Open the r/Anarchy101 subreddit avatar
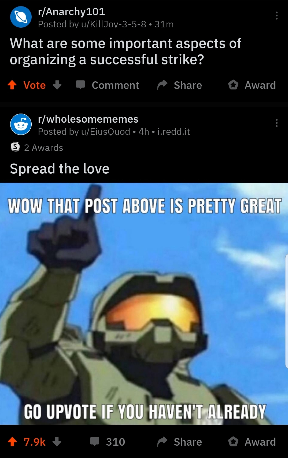288x458 pixels. point(21,17)
